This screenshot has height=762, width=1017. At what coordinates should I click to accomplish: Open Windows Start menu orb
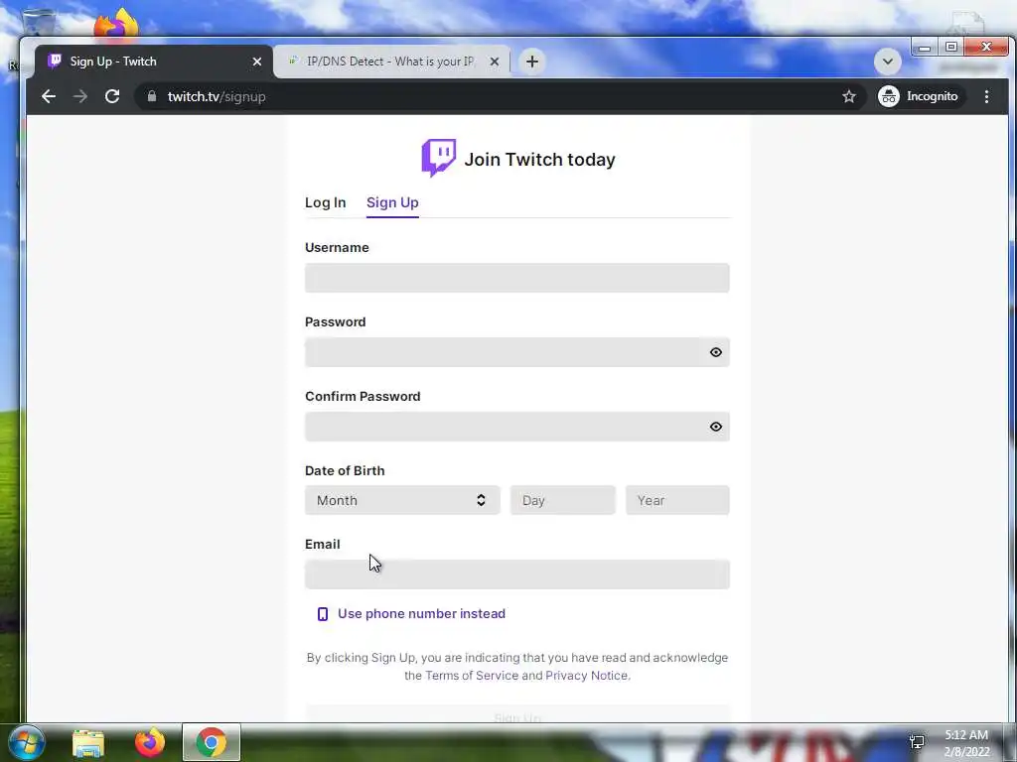pyautogui.click(x=26, y=742)
